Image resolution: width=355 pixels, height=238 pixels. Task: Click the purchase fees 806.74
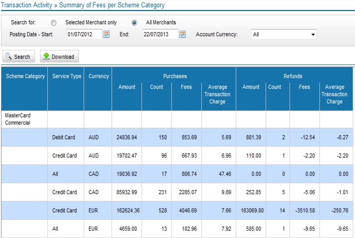pyautogui.click(x=189, y=174)
